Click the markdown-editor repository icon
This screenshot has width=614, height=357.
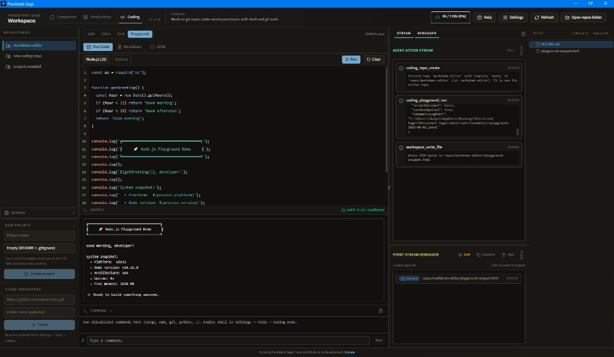(x=8, y=46)
